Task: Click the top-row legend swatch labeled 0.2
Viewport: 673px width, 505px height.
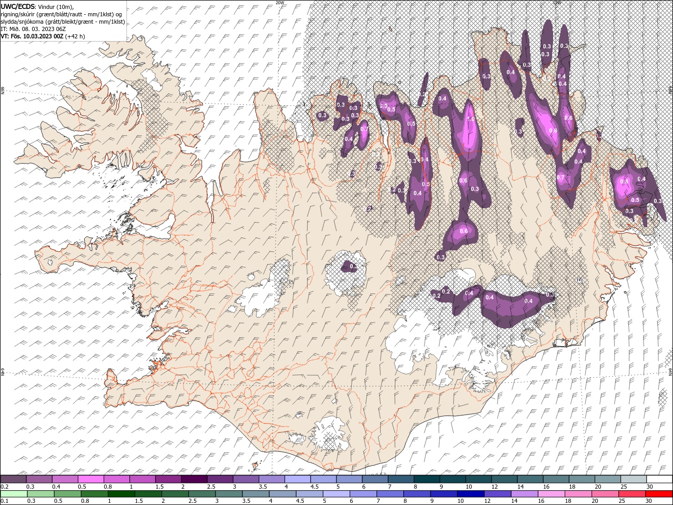Action: pyautogui.click(x=13, y=479)
